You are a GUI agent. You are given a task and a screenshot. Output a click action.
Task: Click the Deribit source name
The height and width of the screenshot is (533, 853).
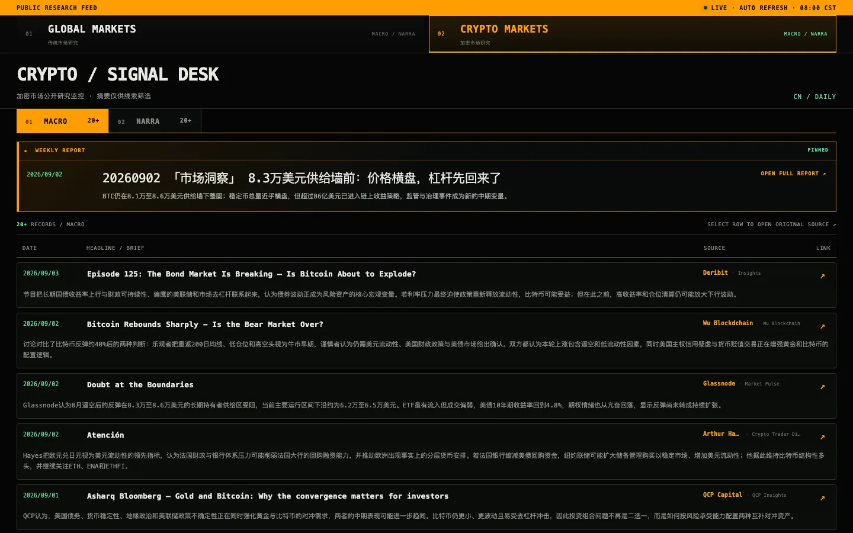click(716, 273)
